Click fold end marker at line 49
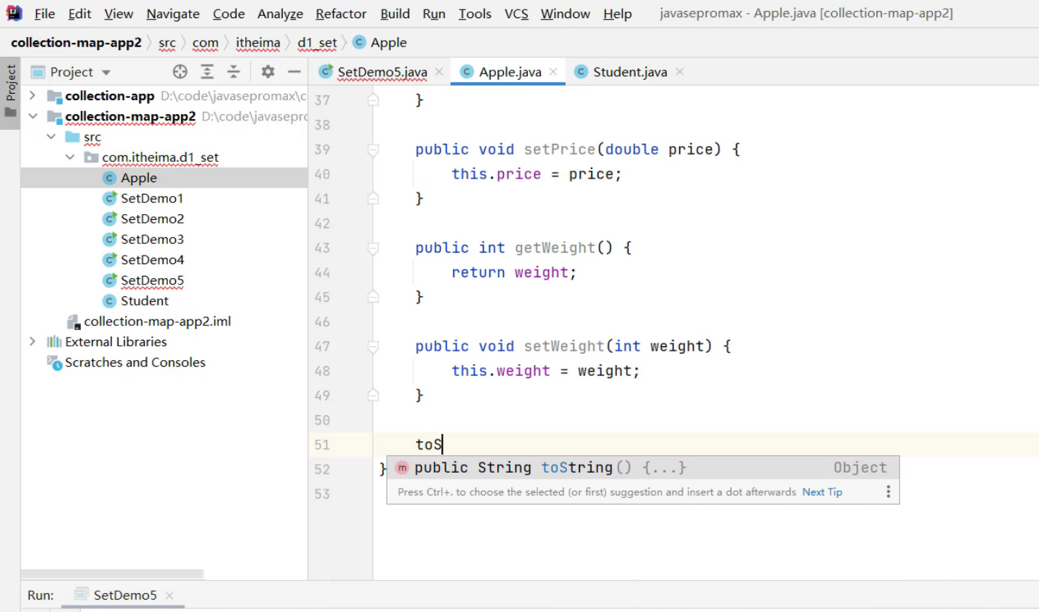Screen dimensions: 1039x612 click(373, 395)
